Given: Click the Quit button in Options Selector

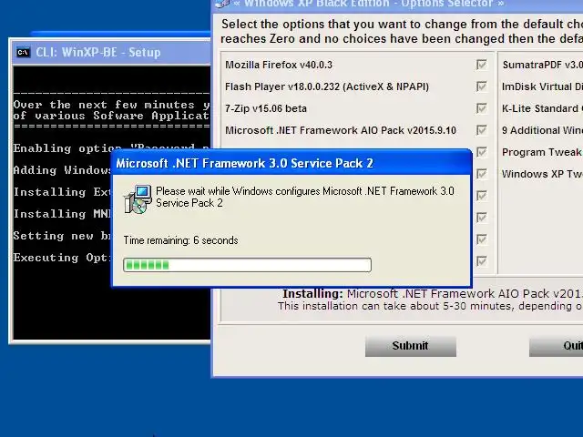Looking at the screenshot, I should tap(556, 346).
